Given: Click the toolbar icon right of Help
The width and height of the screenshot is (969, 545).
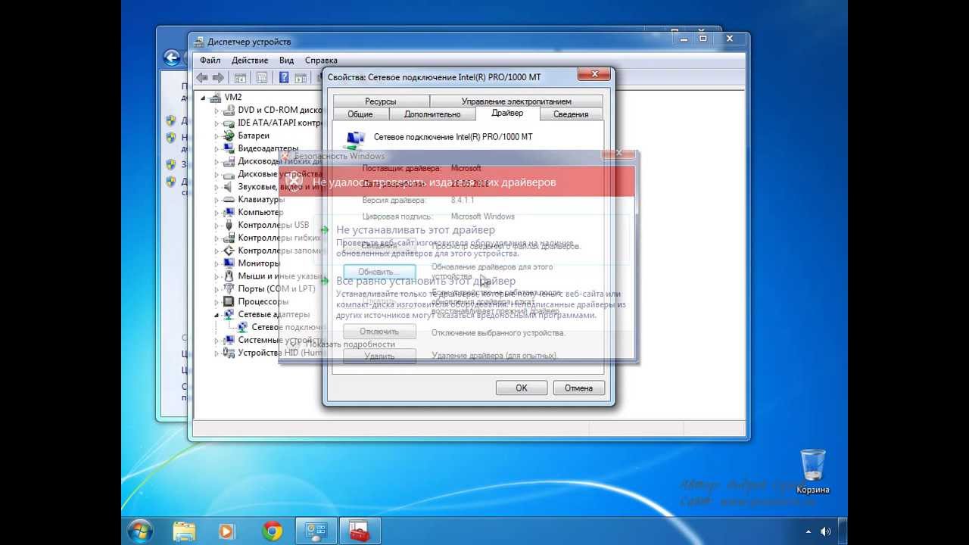Looking at the screenshot, I should click(x=301, y=77).
